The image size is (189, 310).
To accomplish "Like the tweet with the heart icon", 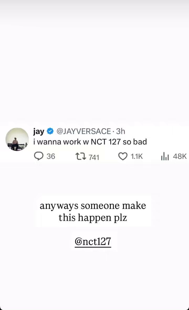I will (x=123, y=156).
